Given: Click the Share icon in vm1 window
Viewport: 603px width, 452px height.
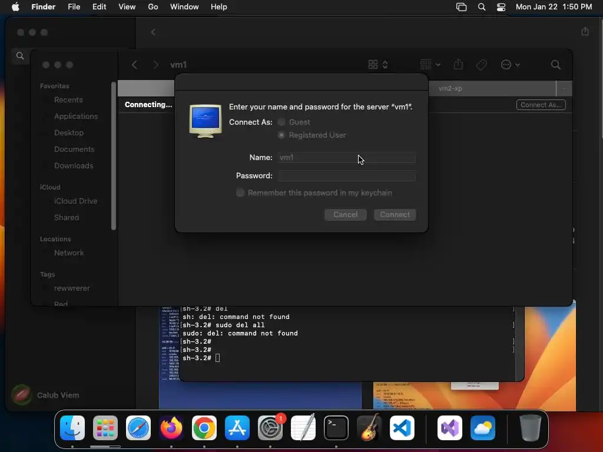Looking at the screenshot, I should tap(458, 65).
